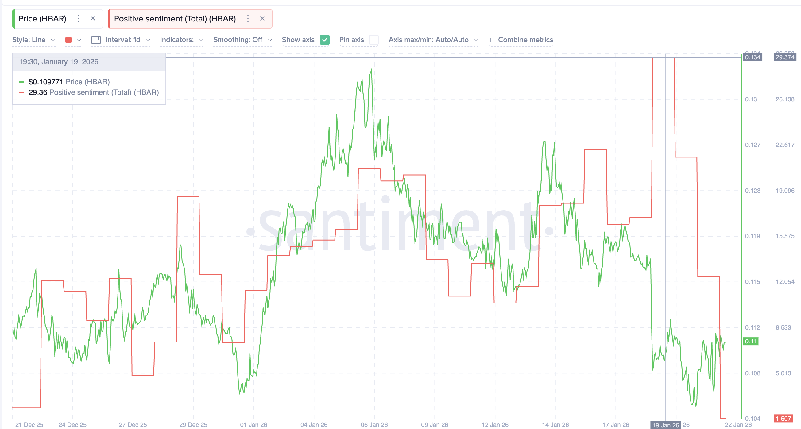
Task: Expand the Indicators dropdown
Action: 181,40
